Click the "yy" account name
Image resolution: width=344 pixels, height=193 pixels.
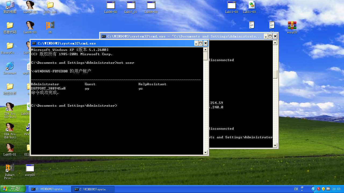[87, 89]
